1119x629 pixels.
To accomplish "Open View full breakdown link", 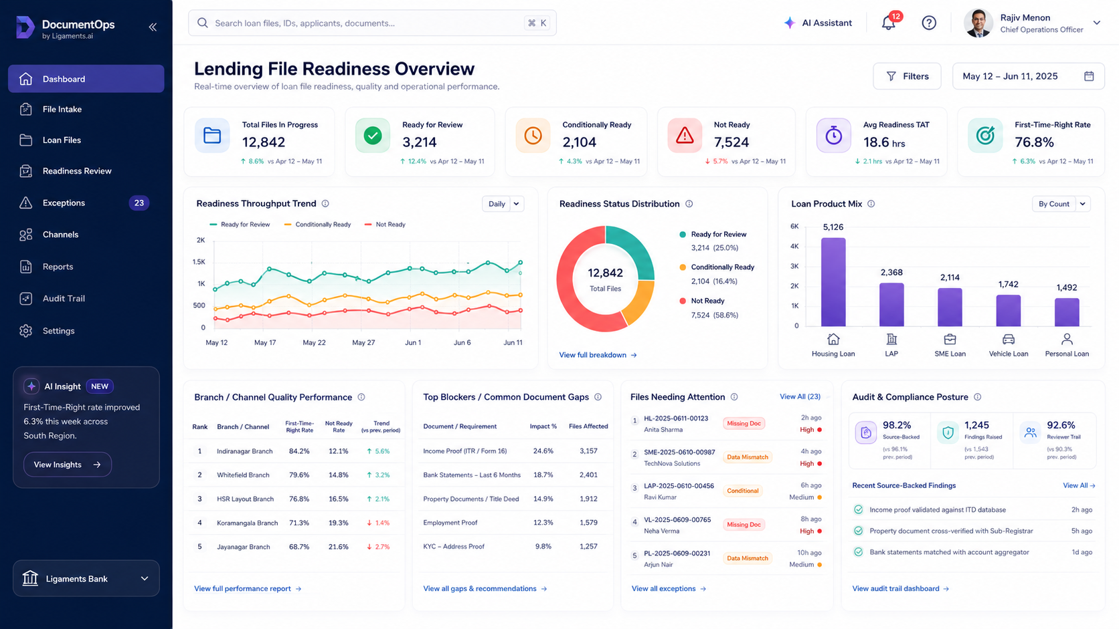I will pos(598,355).
